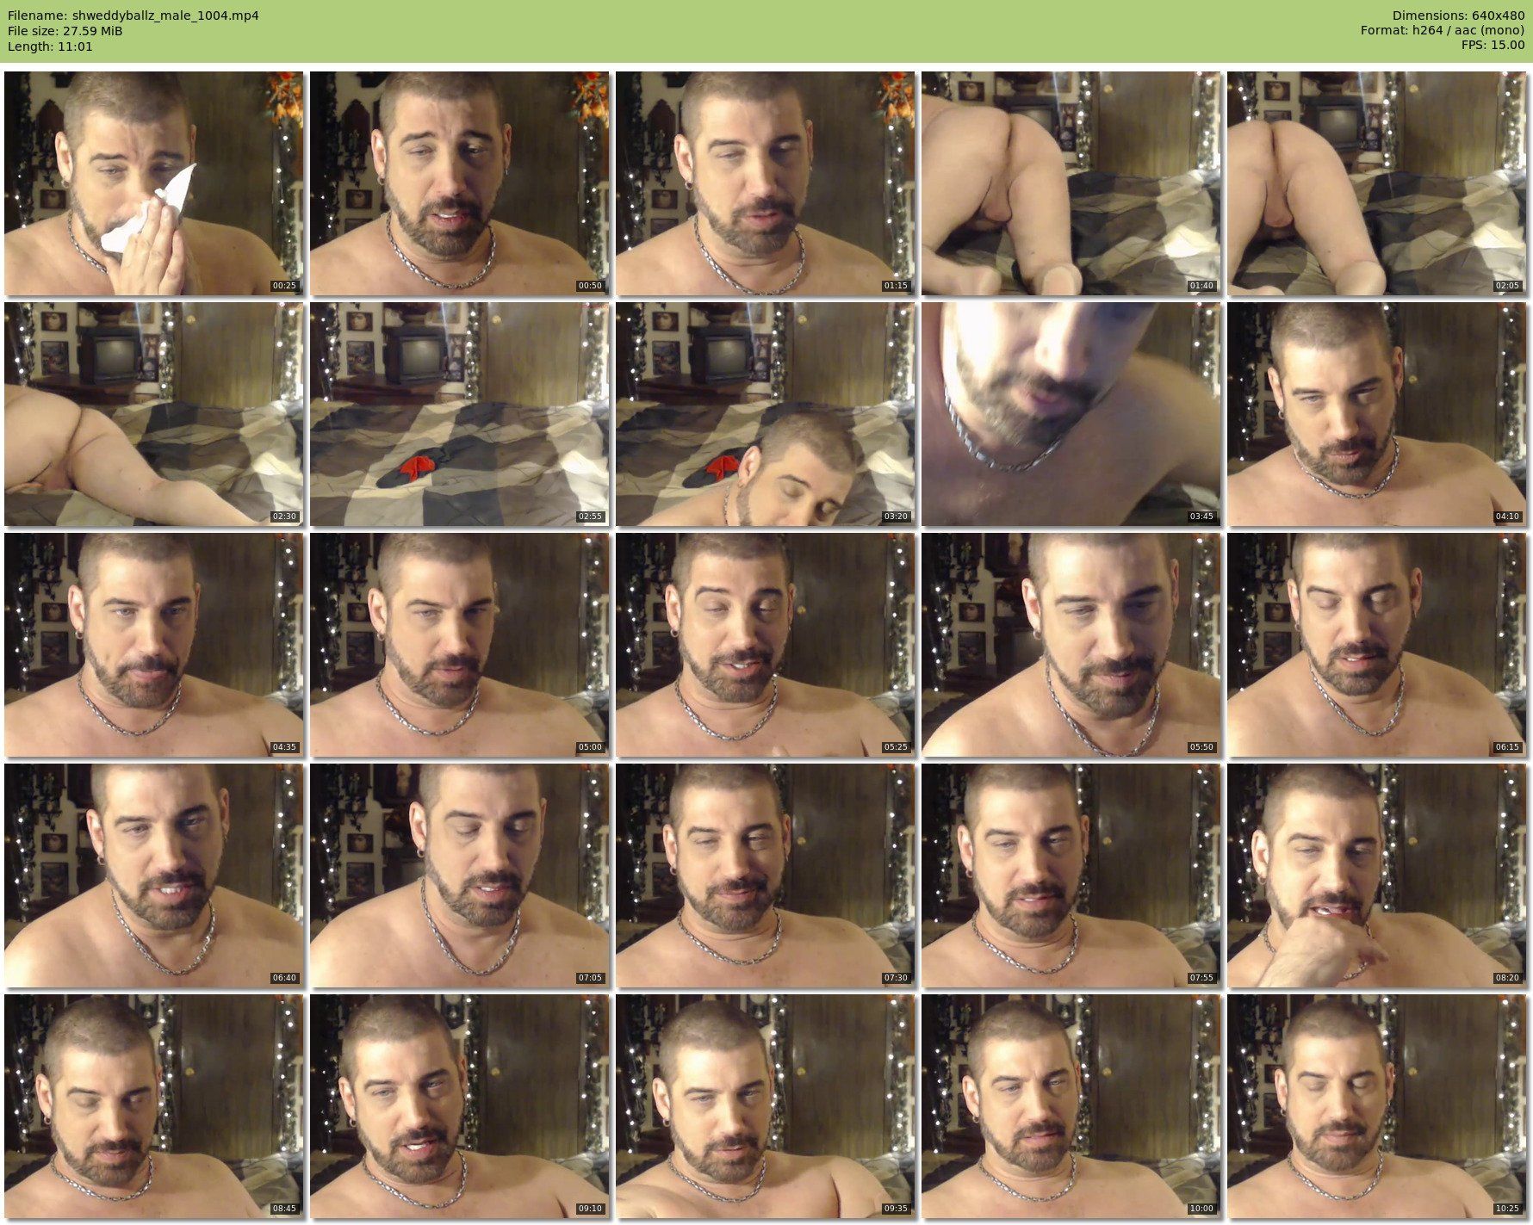1533x1225 pixels.
Task: Click the Dimensions 640x480 text
Action: point(1458,15)
